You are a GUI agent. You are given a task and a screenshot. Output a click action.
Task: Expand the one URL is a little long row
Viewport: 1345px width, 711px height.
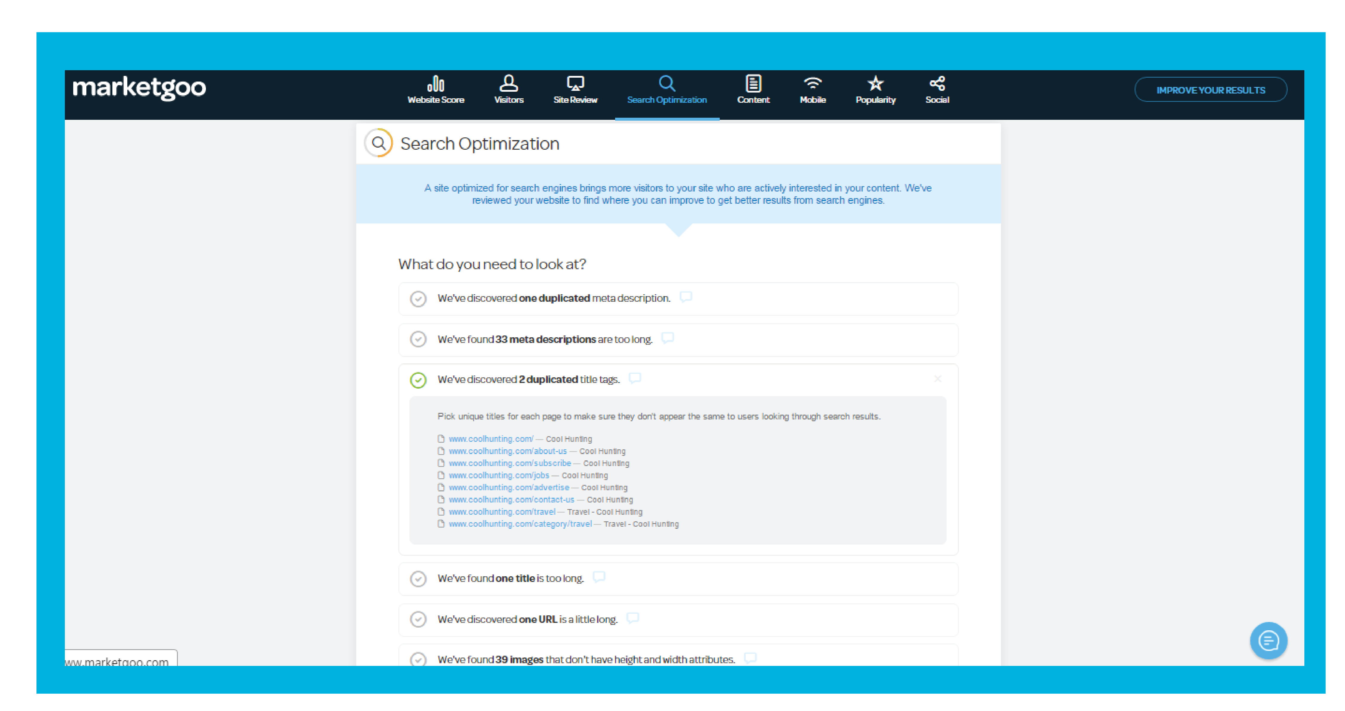pyautogui.click(x=678, y=620)
